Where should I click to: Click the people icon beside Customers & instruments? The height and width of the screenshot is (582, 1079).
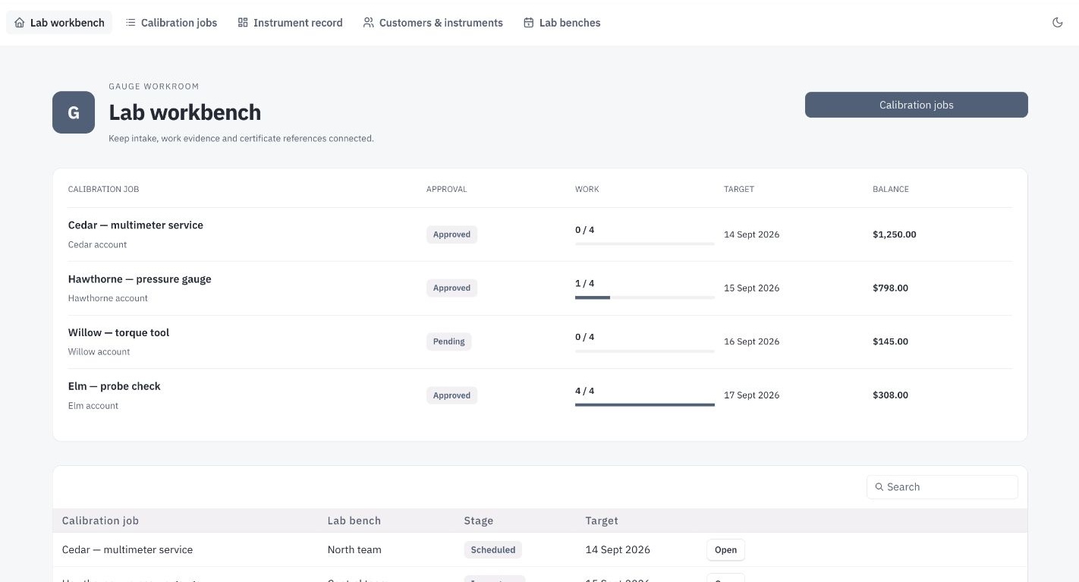[x=369, y=23]
